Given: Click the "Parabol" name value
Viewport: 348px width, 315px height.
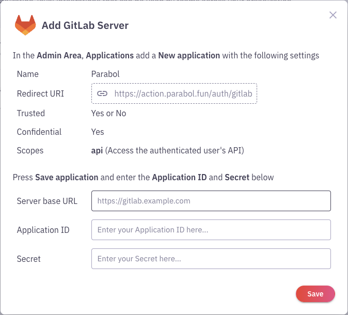Looking at the screenshot, I should coord(105,74).
